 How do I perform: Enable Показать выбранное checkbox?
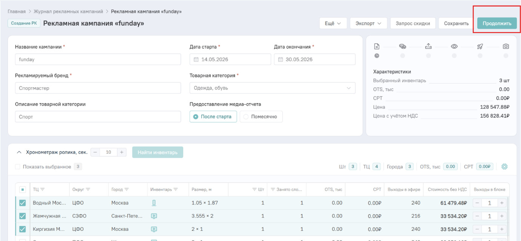(18, 167)
